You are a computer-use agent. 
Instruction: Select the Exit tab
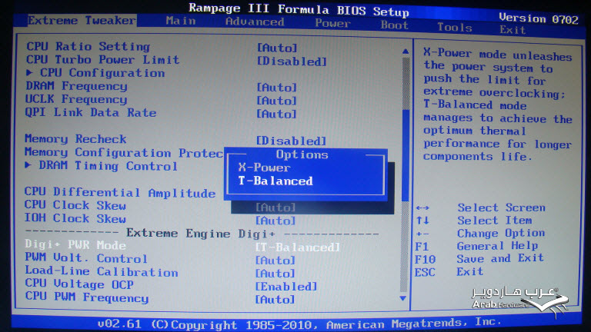(513, 29)
